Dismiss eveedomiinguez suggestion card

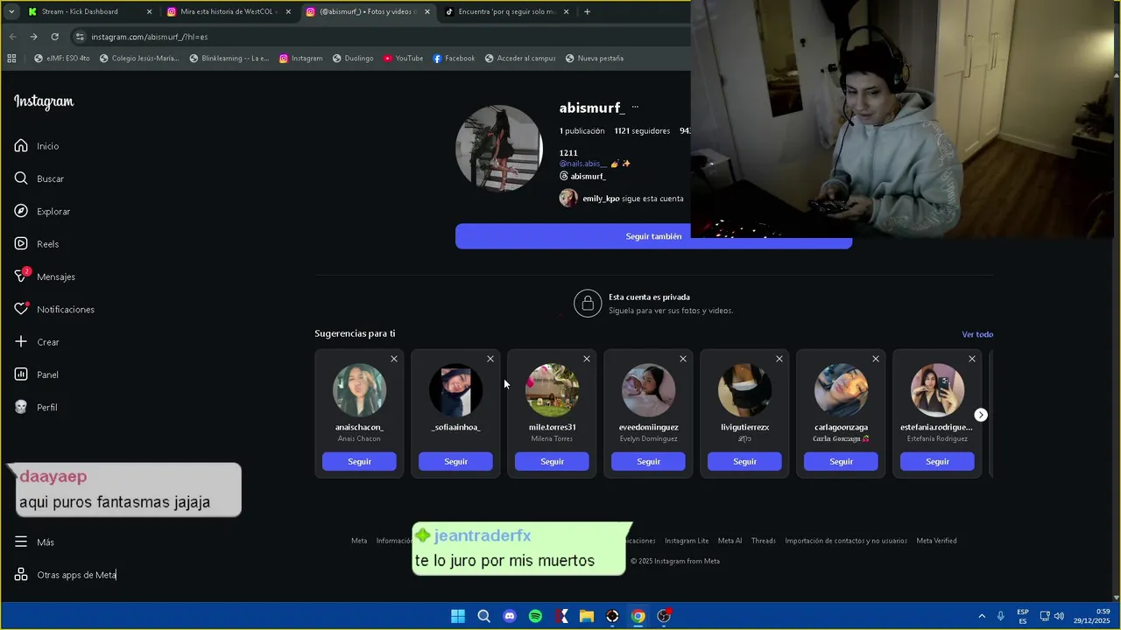coord(683,359)
